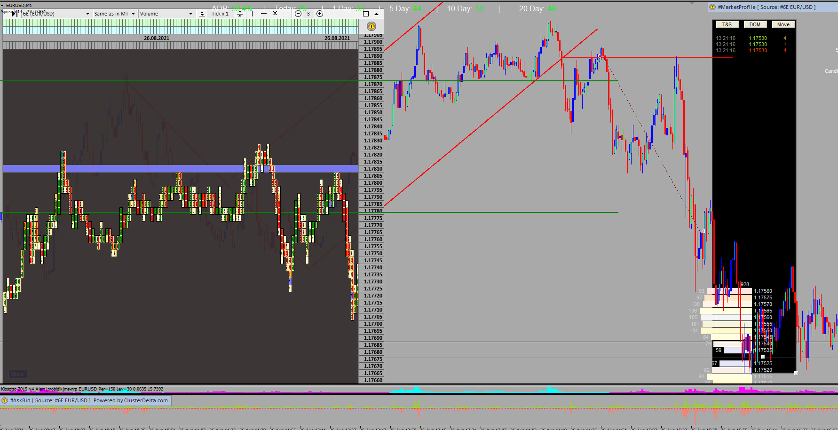Click the small square handle near 1.17535 level
Viewport: 838px width, 430px height.
(x=762, y=357)
